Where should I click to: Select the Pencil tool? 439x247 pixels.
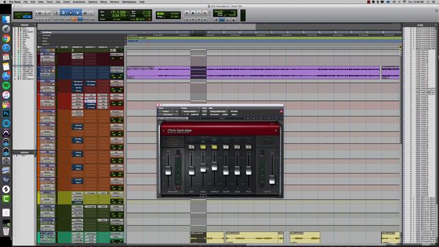[x=91, y=13]
